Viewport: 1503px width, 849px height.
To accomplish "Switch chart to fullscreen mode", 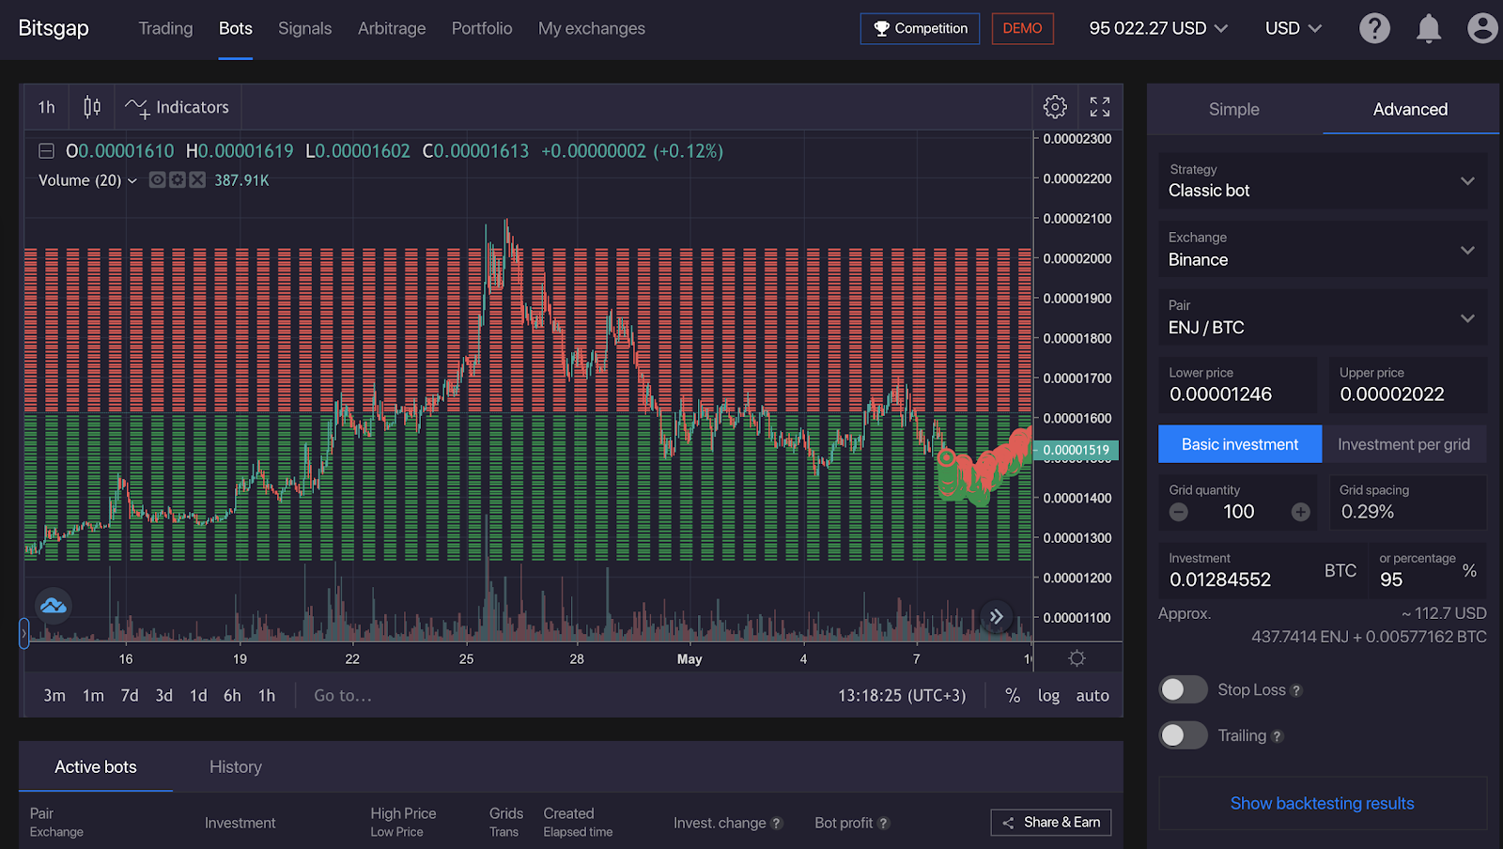I will point(1100,107).
